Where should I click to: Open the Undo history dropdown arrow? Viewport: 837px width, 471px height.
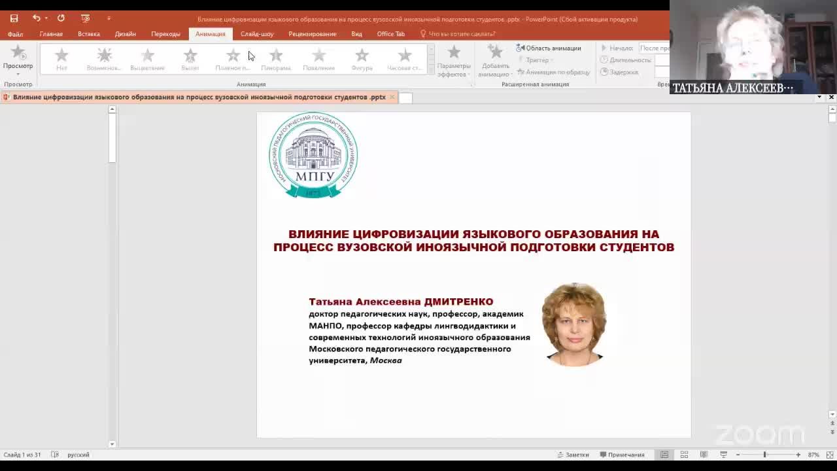(x=46, y=18)
